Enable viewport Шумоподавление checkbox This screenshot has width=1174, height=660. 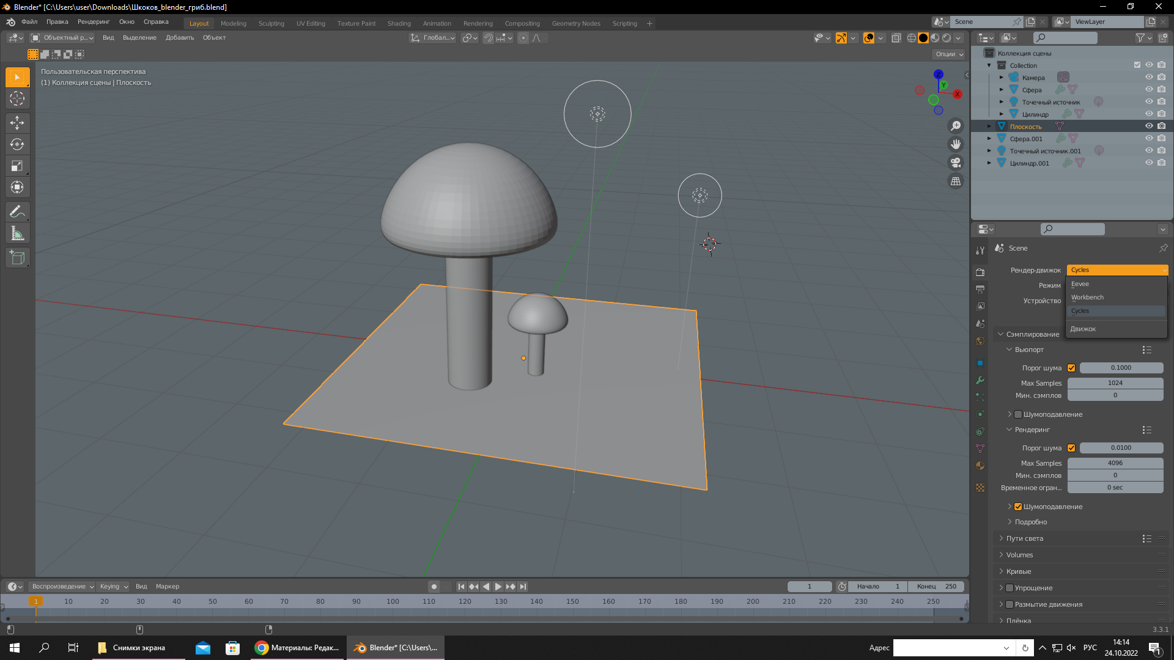tap(1018, 414)
